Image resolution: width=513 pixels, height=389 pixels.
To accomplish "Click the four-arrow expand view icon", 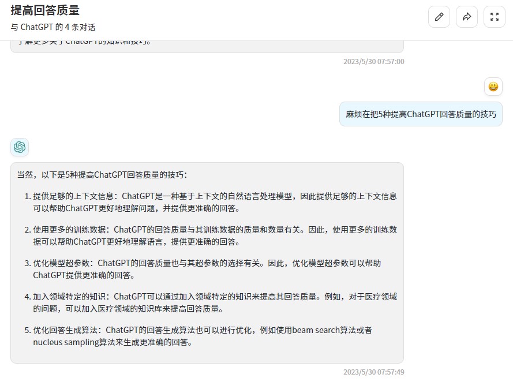I will point(495,17).
